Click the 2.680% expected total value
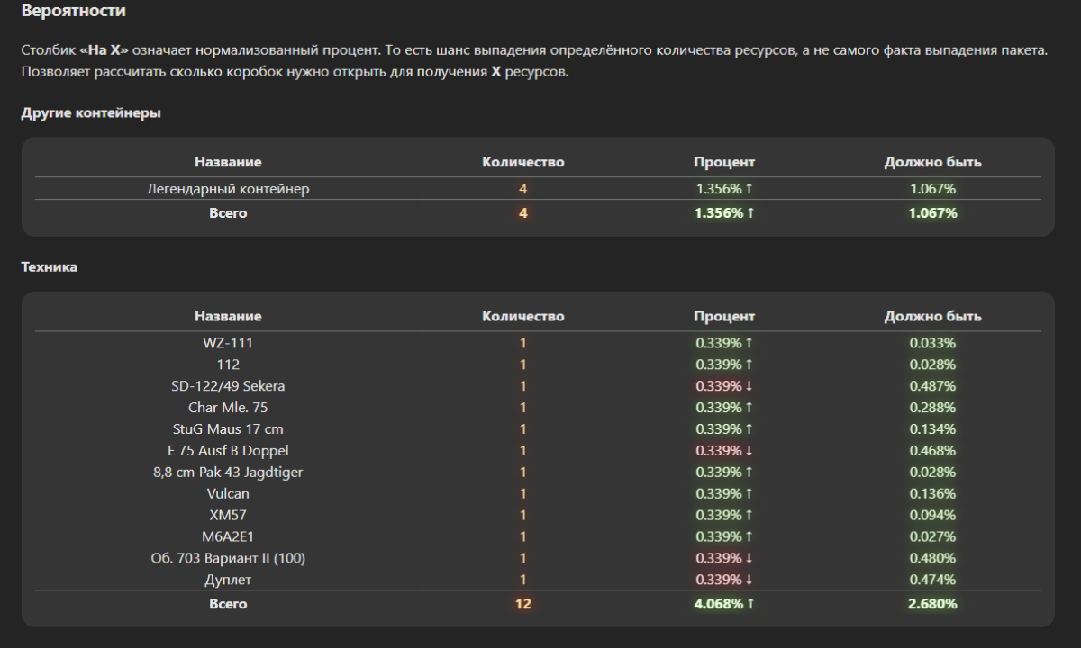This screenshot has height=648, width=1081. [x=932, y=604]
